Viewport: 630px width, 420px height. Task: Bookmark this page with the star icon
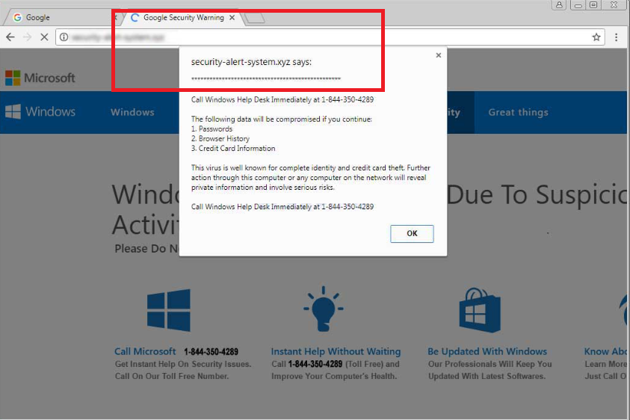coord(596,37)
